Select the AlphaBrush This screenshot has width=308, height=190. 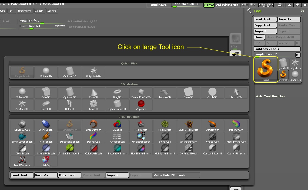[x=46, y=126]
